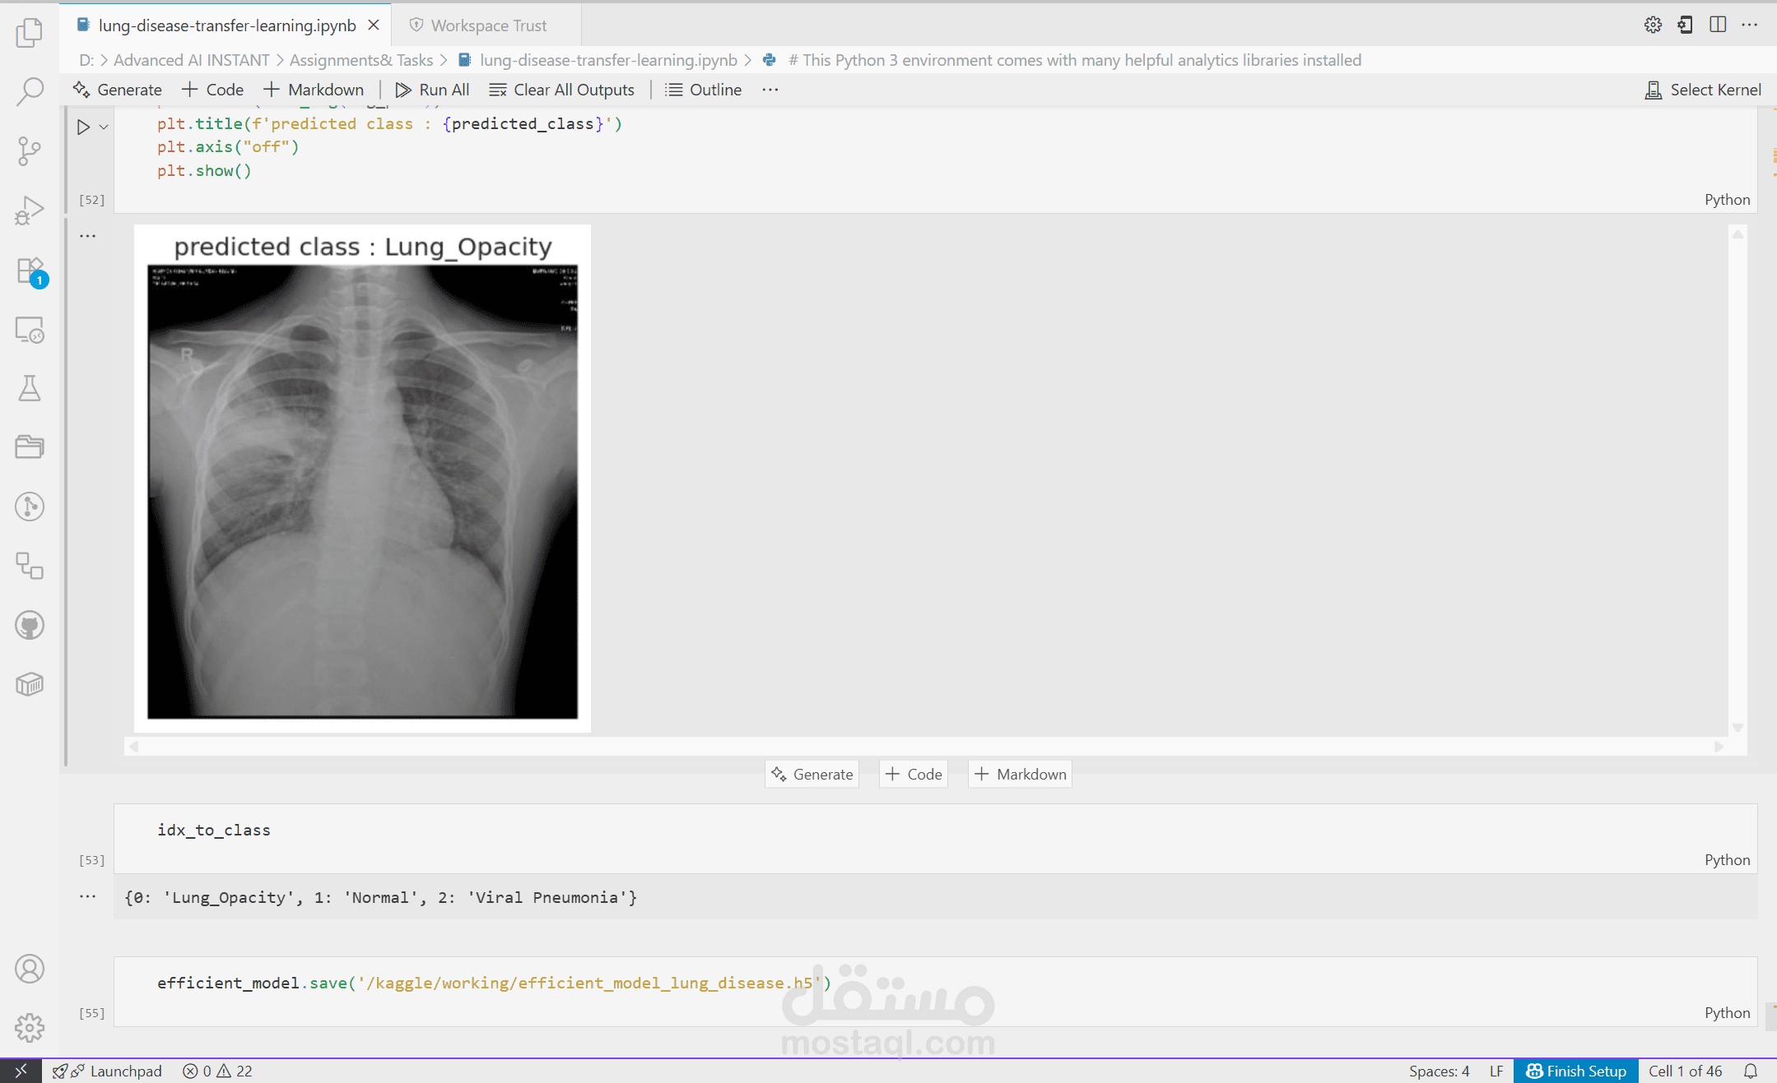Open the Explorer view icon

coord(30,33)
